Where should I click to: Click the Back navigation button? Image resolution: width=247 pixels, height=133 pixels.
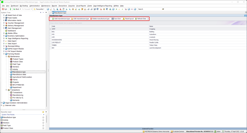(x=16, y=9)
